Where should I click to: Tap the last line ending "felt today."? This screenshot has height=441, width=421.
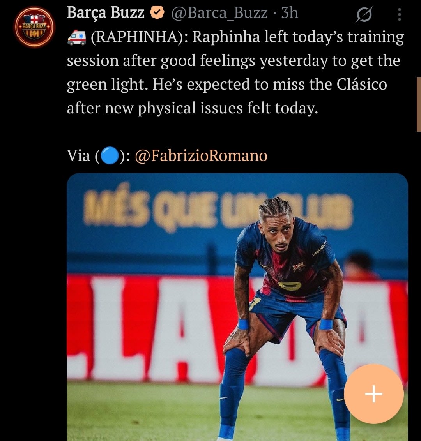coord(192,108)
